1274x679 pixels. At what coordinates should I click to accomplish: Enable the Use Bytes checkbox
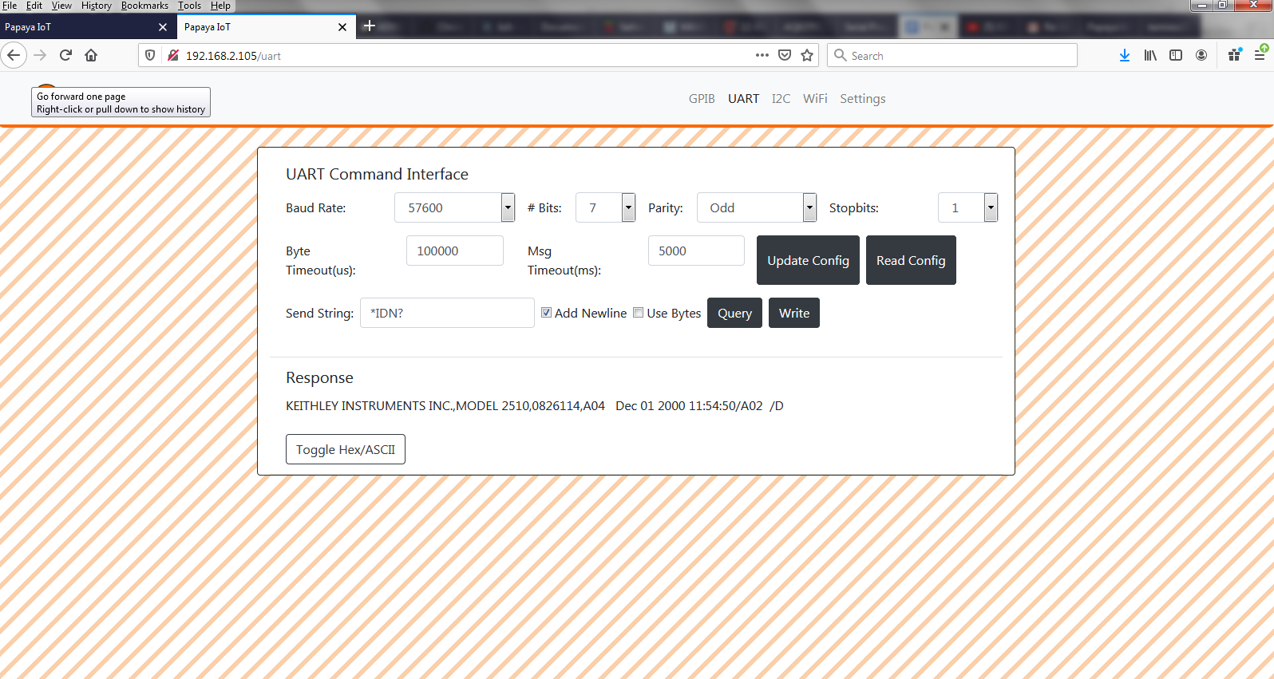[x=639, y=313]
